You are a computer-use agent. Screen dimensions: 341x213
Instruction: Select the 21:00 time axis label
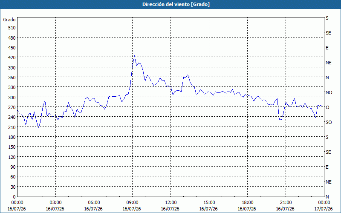pos(286,203)
